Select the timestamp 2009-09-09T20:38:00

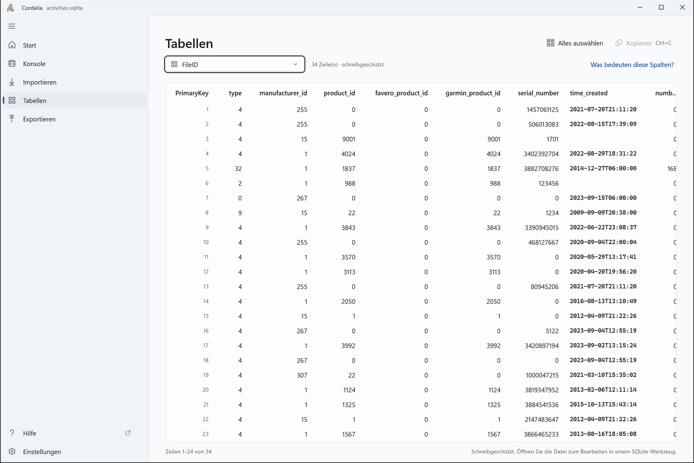(603, 213)
